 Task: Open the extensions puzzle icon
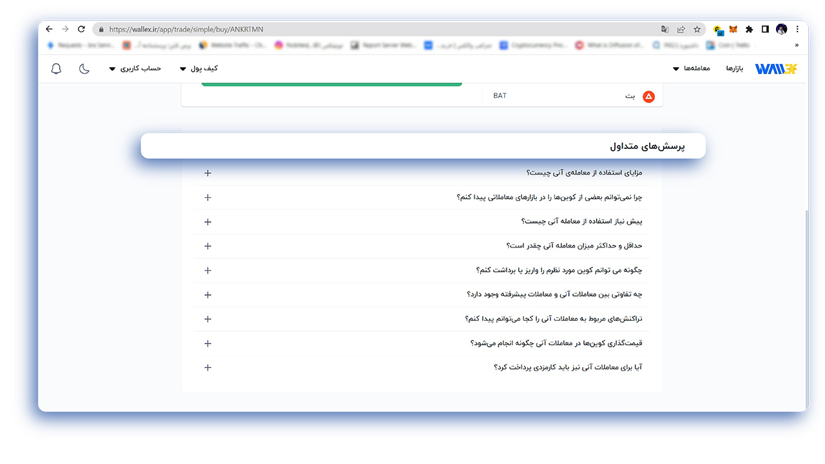point(749,29)
